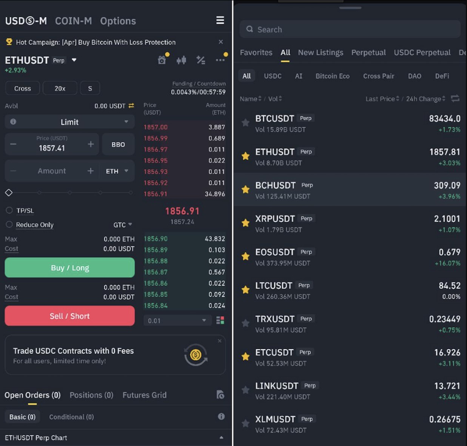Open the candlestick chart icon
The image size is (467, 446).
(181, 60)
